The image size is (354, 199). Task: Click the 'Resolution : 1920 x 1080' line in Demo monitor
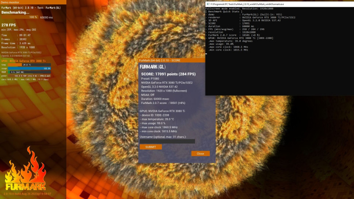pyautogui.click(x=18, y=47)
